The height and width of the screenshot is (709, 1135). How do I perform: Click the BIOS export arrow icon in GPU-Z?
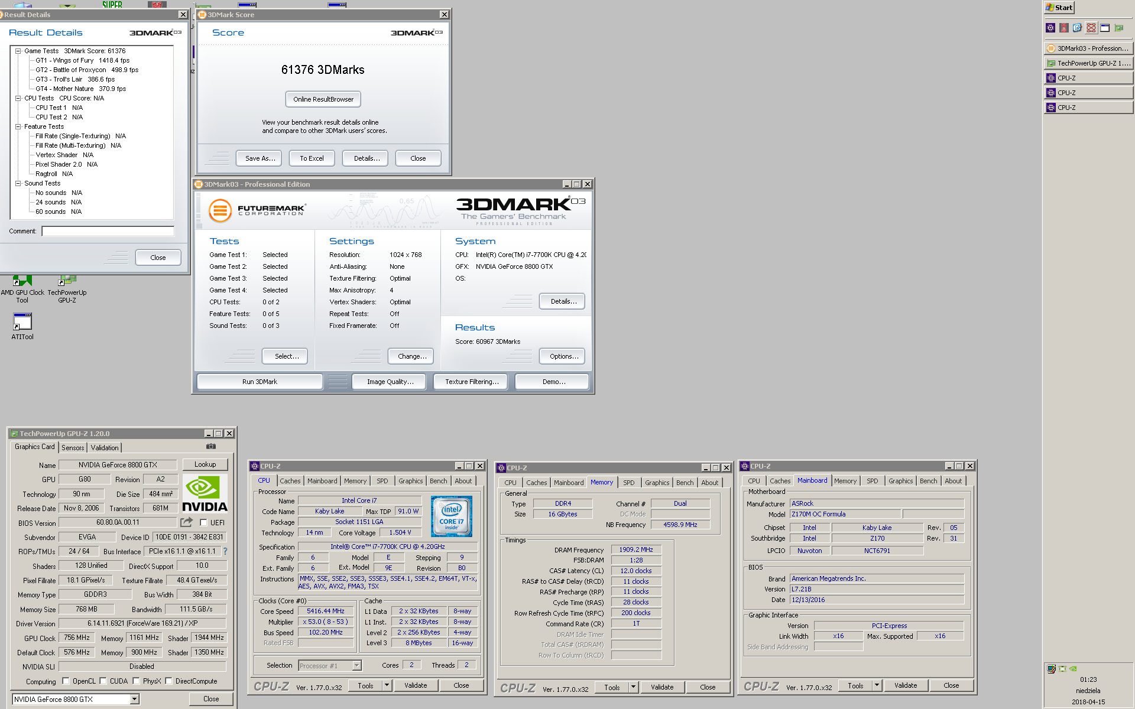pos(187,522)
